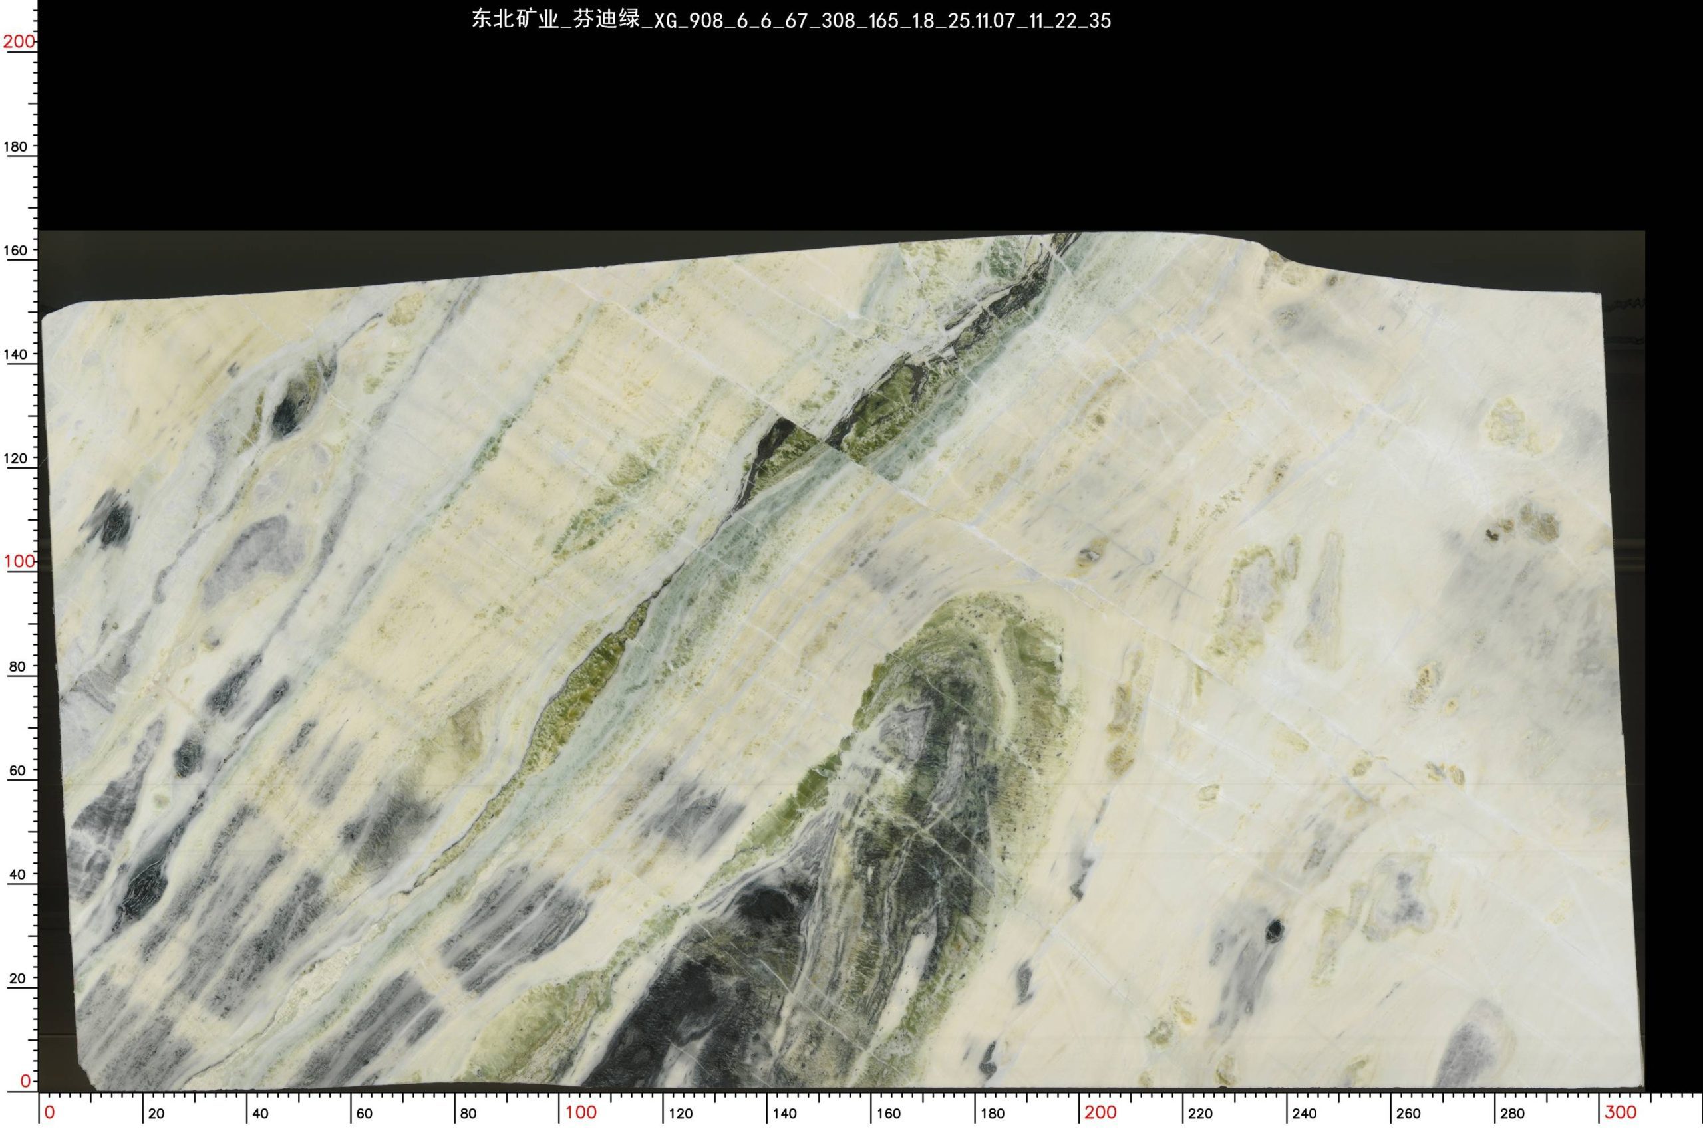Image resolution: width=1703 pixels, height=1131 pixels.
Task: Click the red 100 label on horizontal ruler
Action: pyautogui.click(x=581, y=1112)
